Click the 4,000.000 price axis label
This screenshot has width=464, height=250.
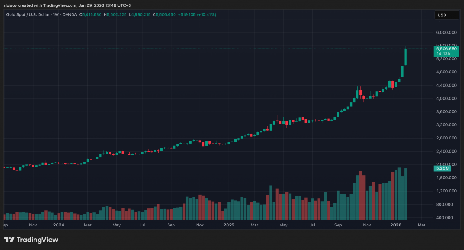[x=446, y=98]
